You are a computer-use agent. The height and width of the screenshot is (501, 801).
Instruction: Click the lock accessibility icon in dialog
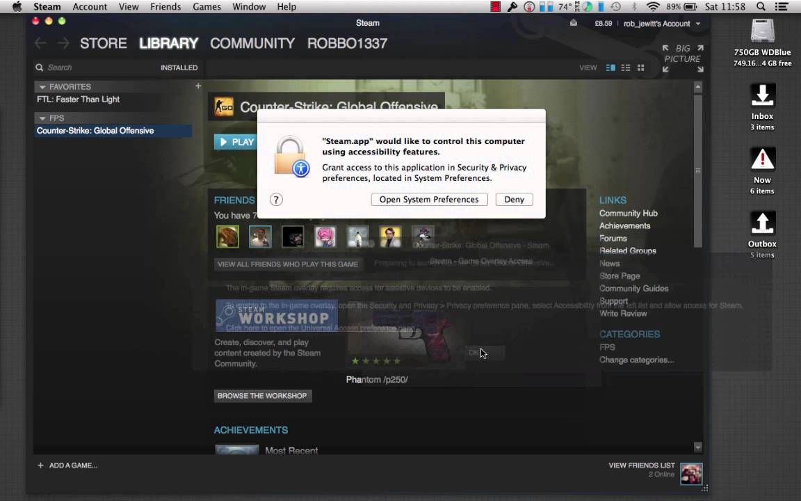tap(292, 157)
